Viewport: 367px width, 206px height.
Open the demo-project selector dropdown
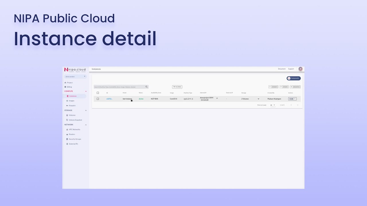click(75, 77)
